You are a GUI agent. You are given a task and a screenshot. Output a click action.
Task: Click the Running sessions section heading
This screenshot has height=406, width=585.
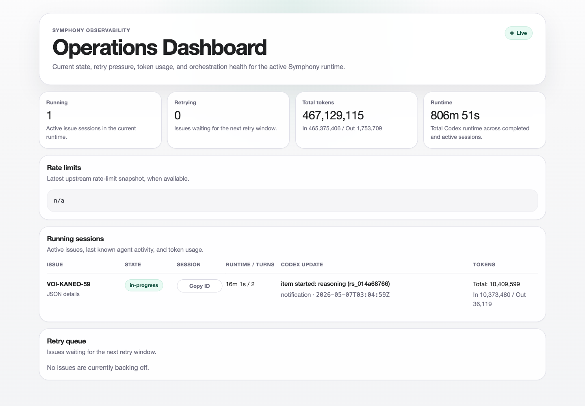pyautogui.click(x=75, y=239)
